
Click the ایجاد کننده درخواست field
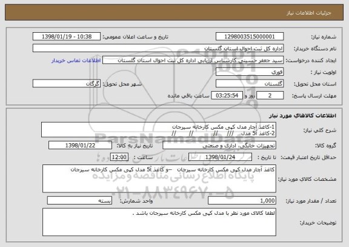(193, 60)
